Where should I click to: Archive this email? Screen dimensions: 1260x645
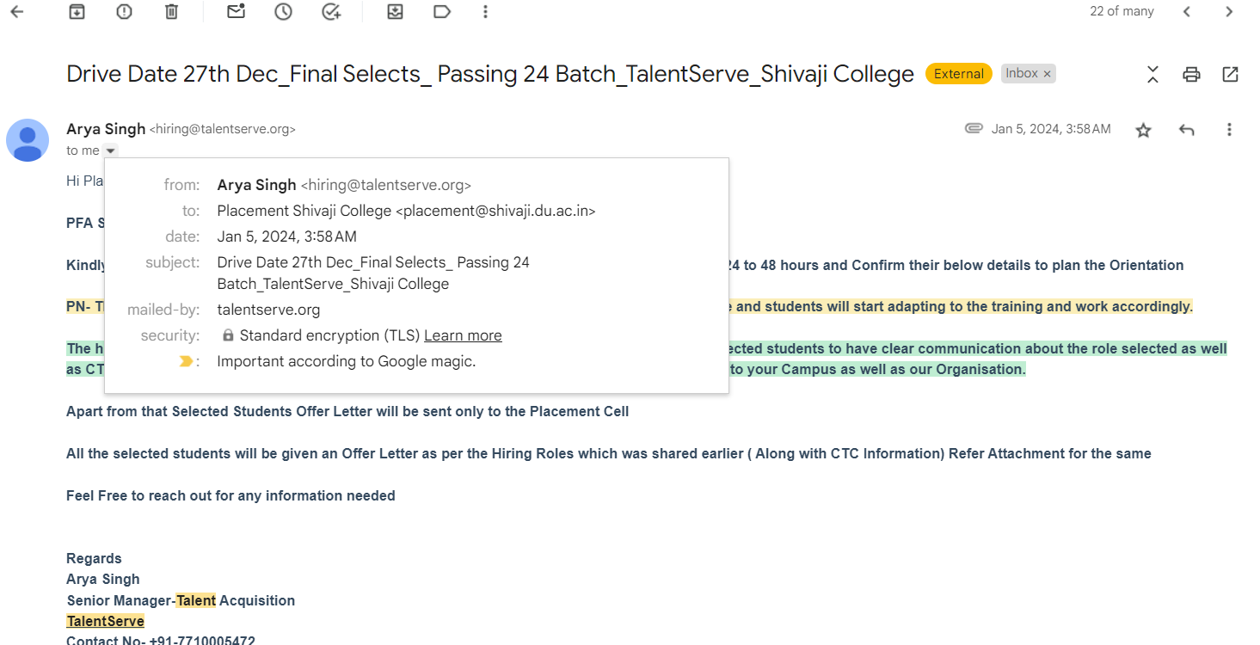click(x=77, y=11)
